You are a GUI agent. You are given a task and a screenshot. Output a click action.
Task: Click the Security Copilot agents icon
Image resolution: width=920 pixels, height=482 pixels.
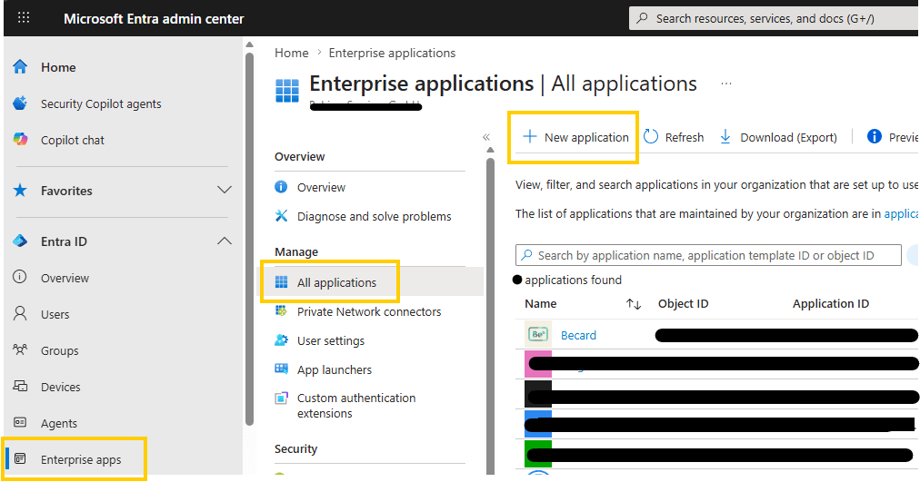coord(20,103)
